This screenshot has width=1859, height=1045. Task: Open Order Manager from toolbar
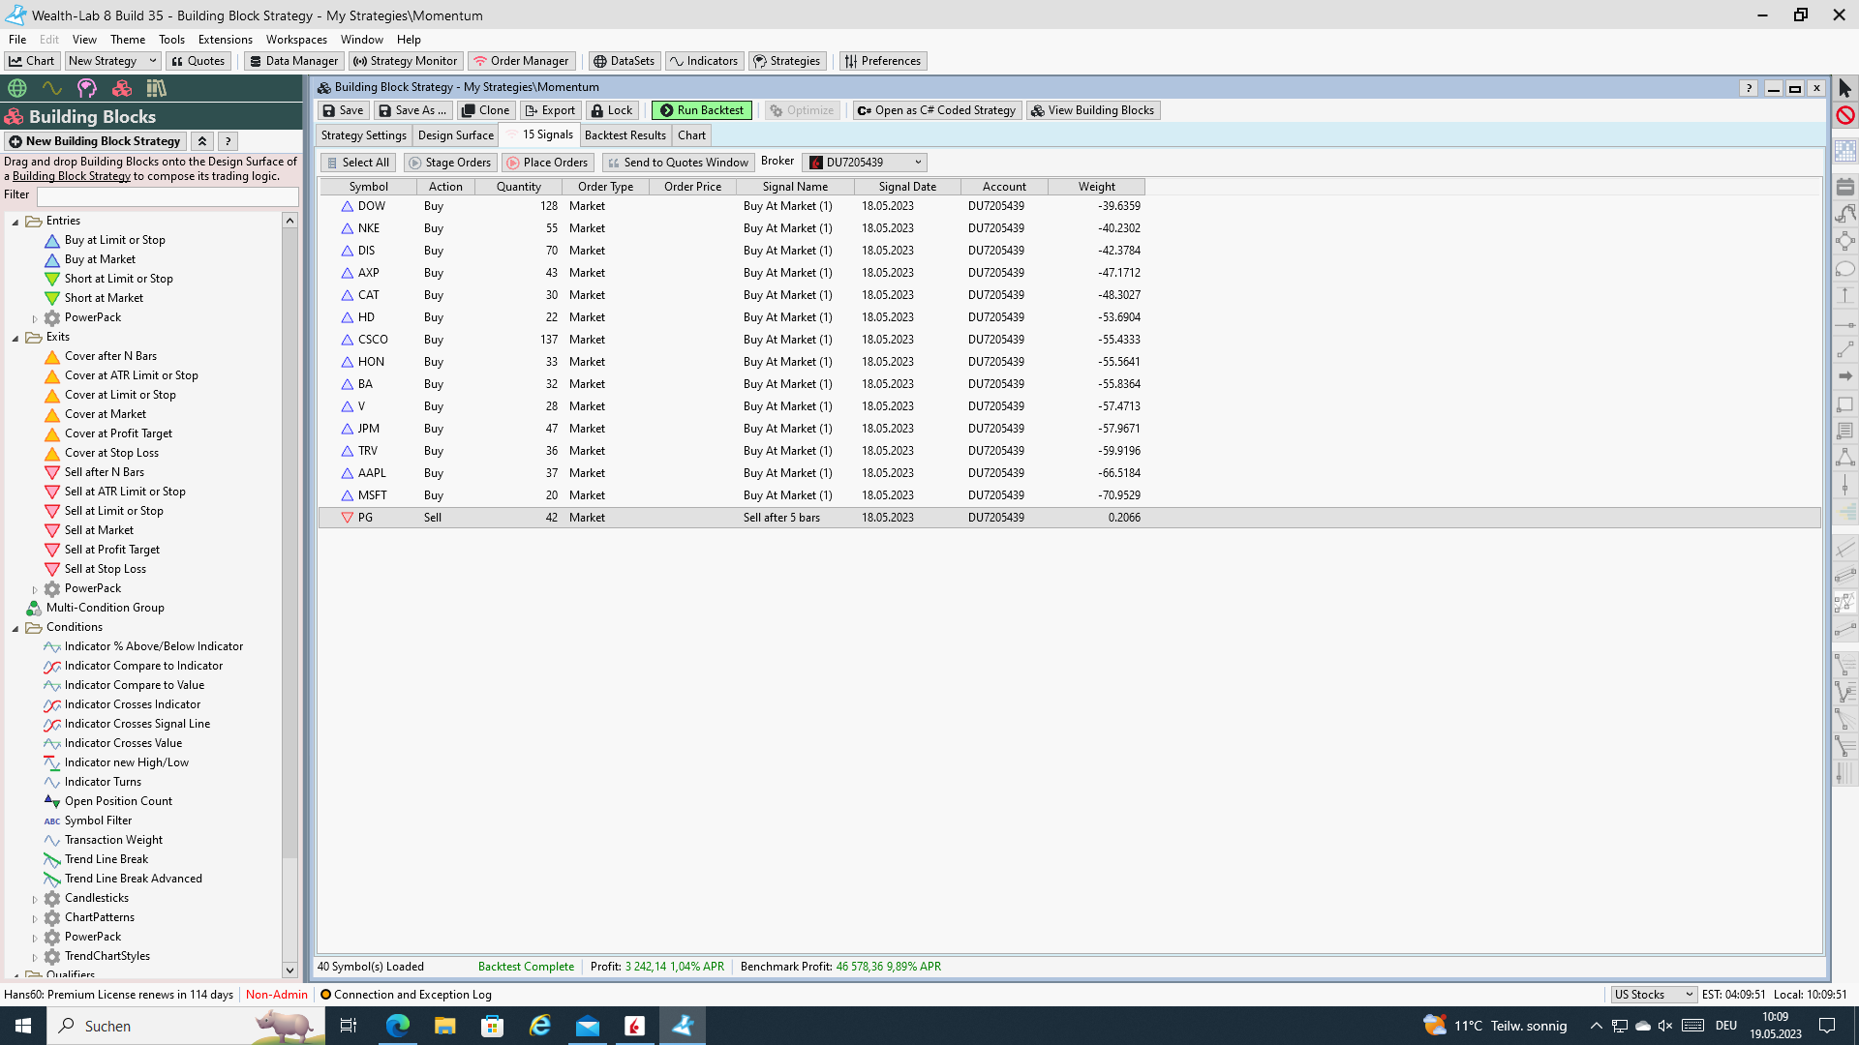click(521, 61)
